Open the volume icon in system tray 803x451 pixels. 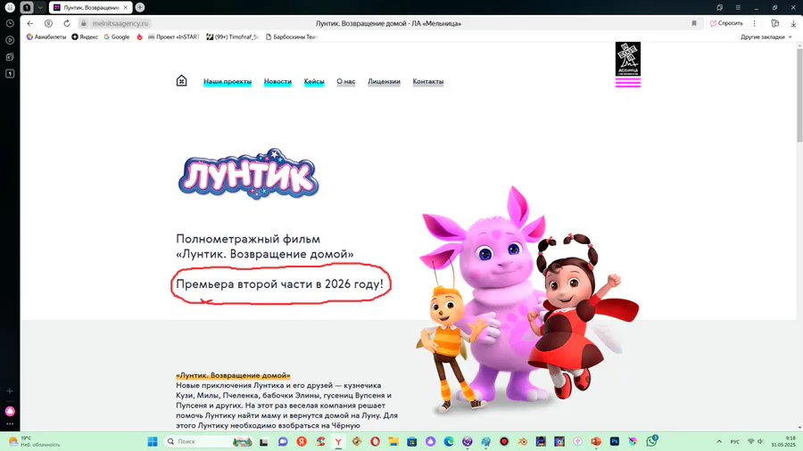[x=760, y=441]
